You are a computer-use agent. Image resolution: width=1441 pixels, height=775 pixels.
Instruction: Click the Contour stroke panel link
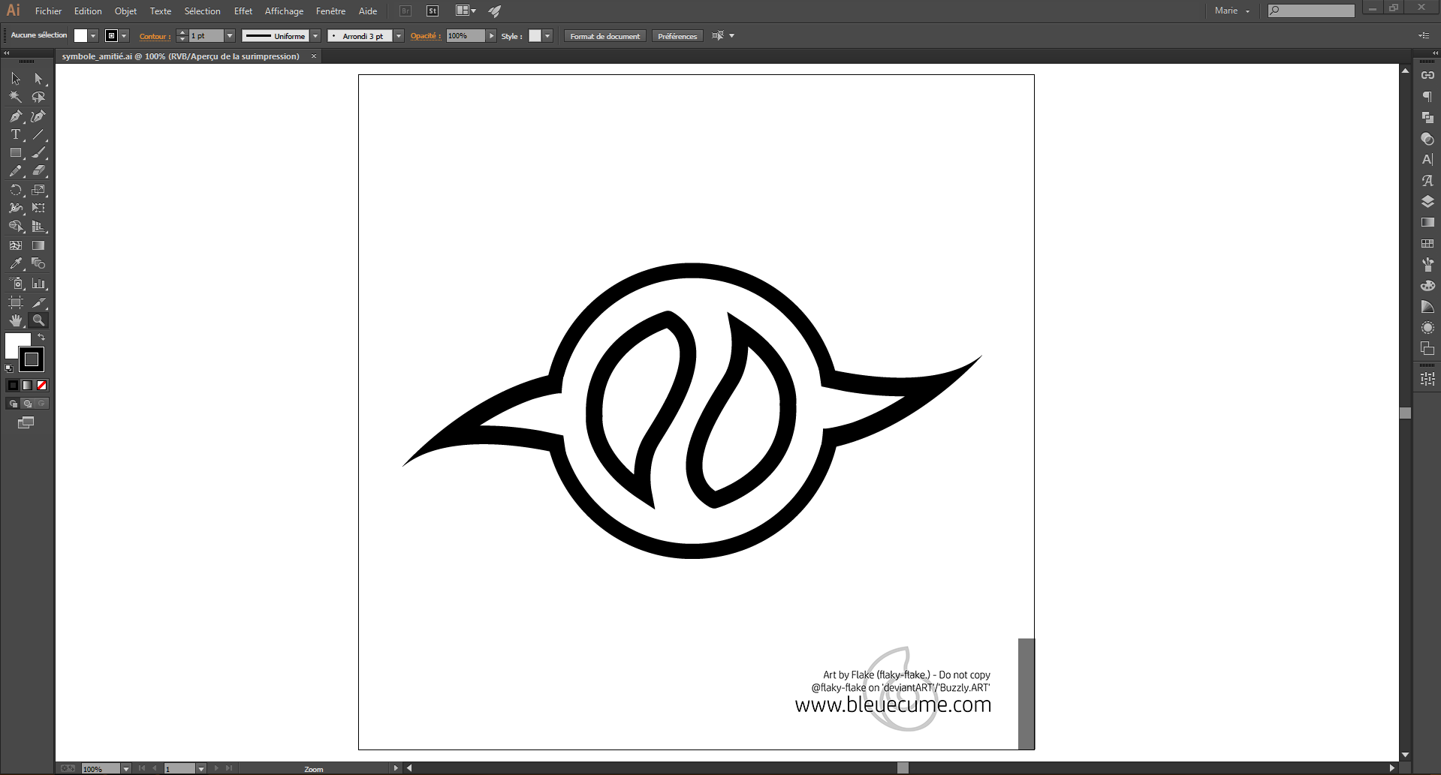coord(155,36)
